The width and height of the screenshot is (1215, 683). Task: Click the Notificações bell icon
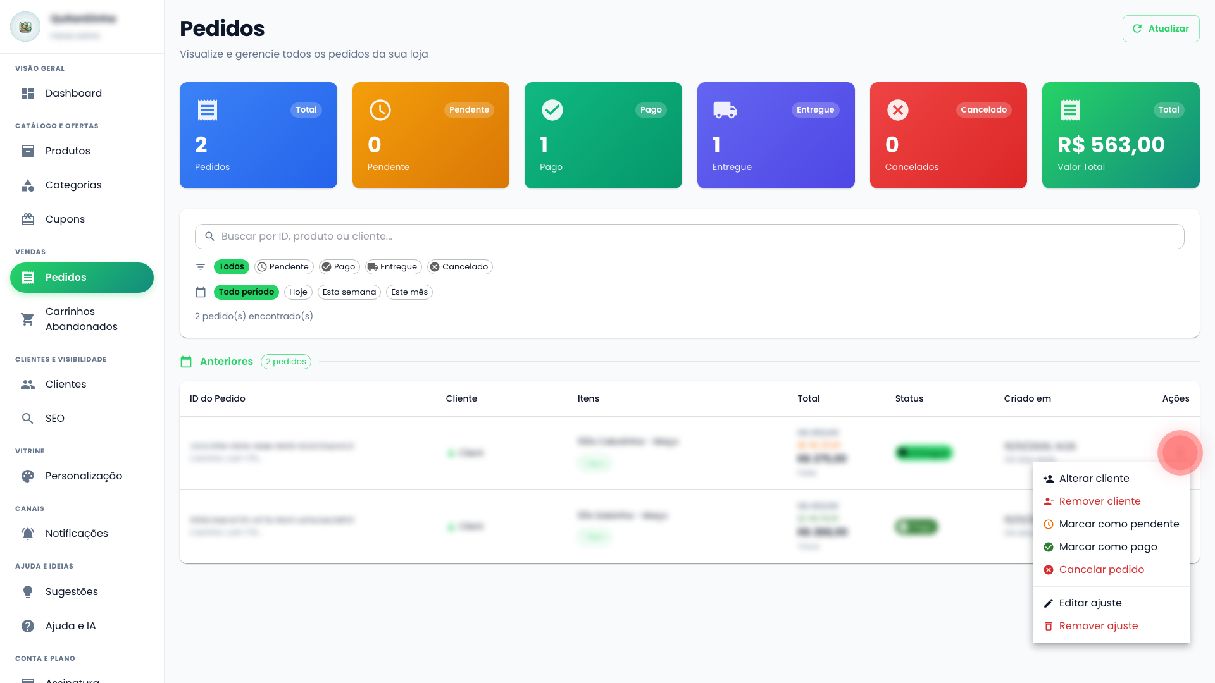[28, 534]
